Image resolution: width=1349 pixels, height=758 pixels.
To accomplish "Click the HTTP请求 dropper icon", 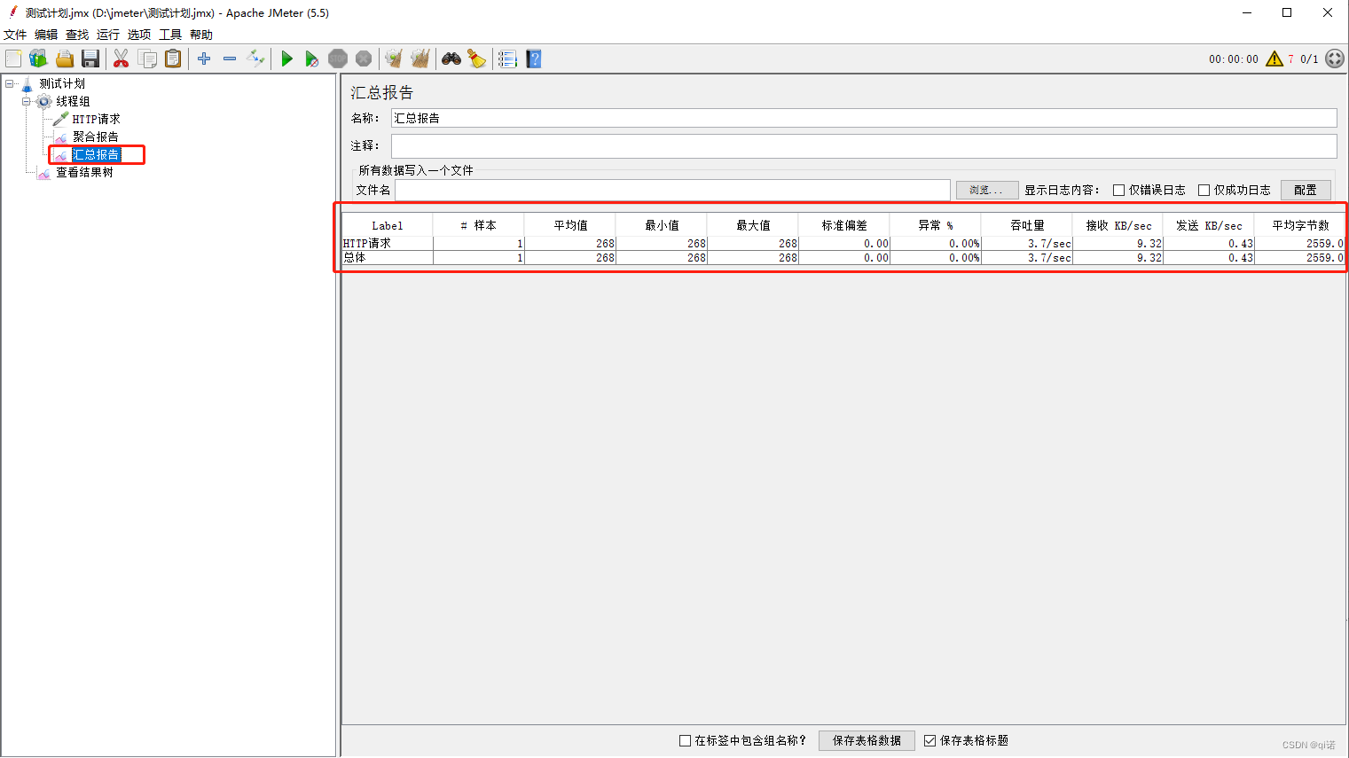I will coord(60,119).
